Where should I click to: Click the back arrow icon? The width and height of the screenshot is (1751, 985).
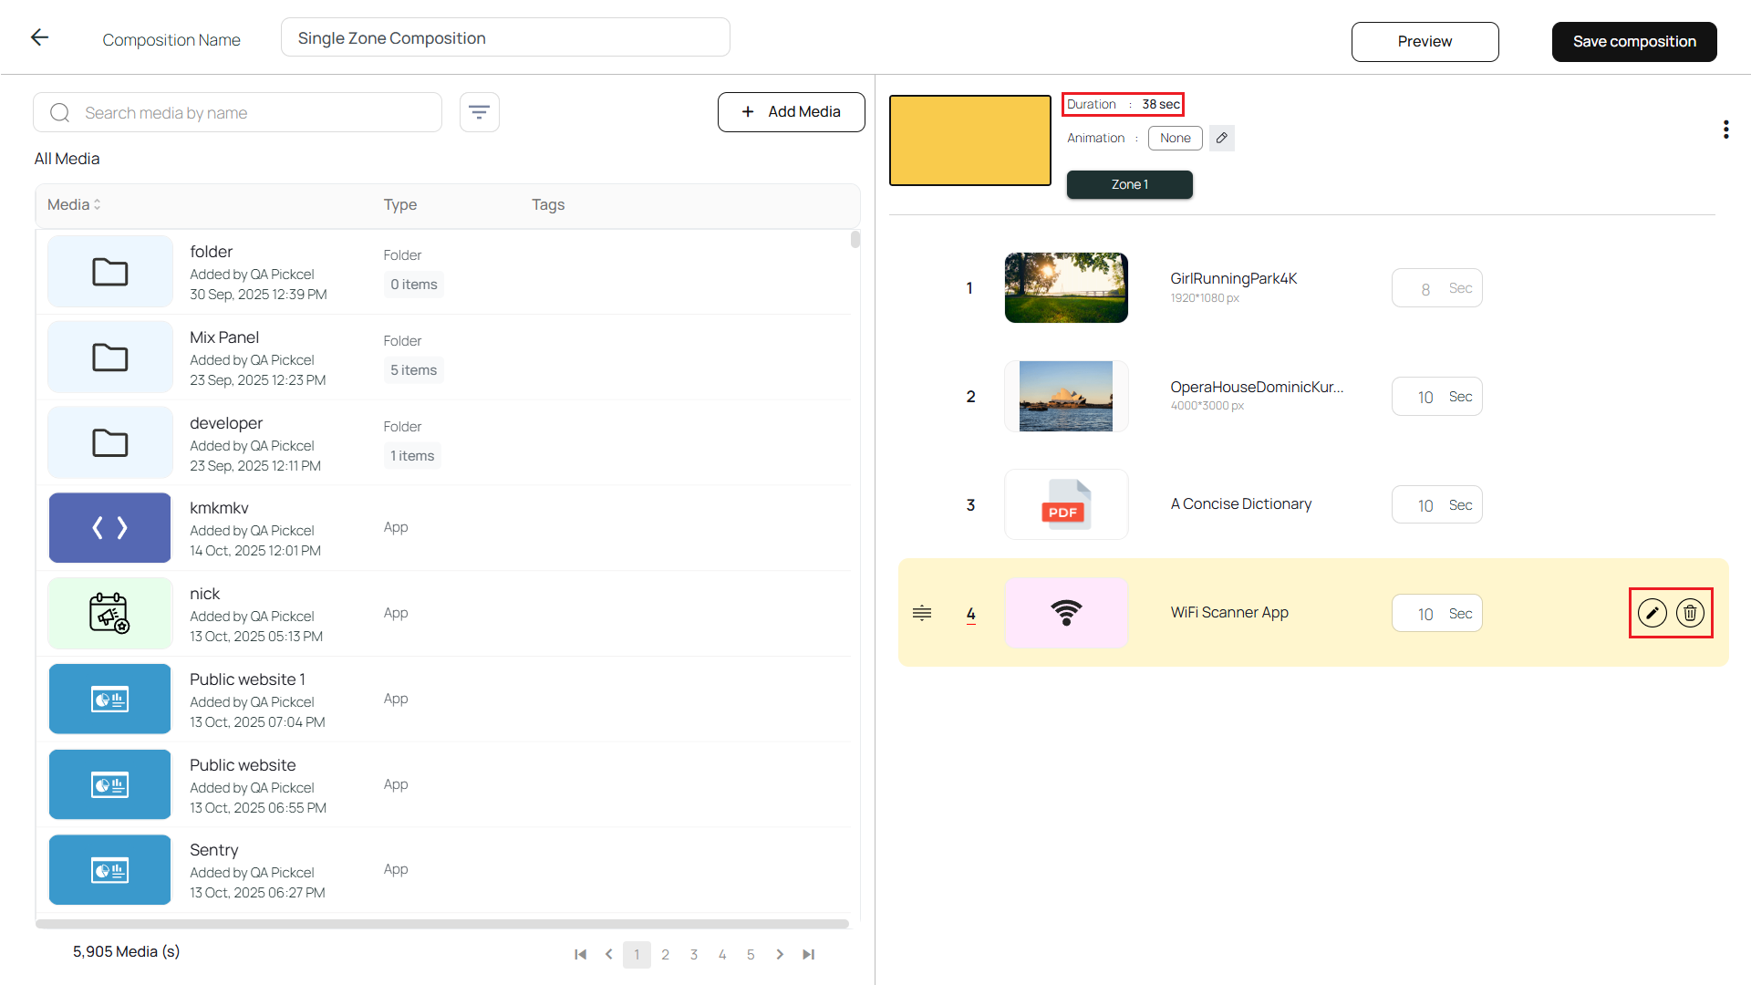click(x=39, y=37)
